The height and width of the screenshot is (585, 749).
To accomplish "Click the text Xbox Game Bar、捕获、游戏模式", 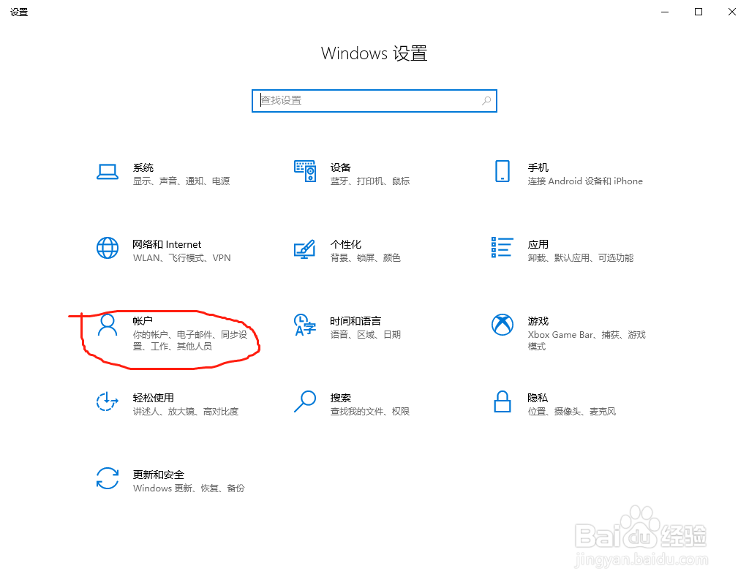I will tap(587, 341).
